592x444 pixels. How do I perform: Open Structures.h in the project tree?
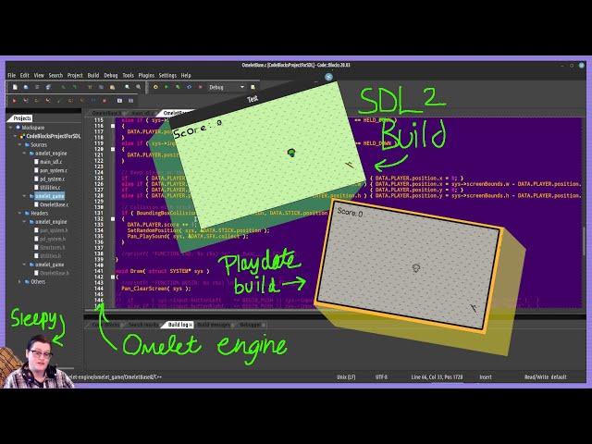coord(53,247)
